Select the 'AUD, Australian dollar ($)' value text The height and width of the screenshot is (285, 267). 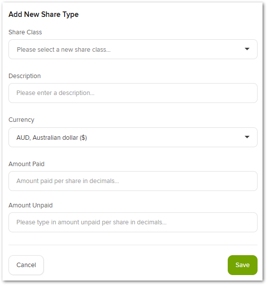[52, 138]
